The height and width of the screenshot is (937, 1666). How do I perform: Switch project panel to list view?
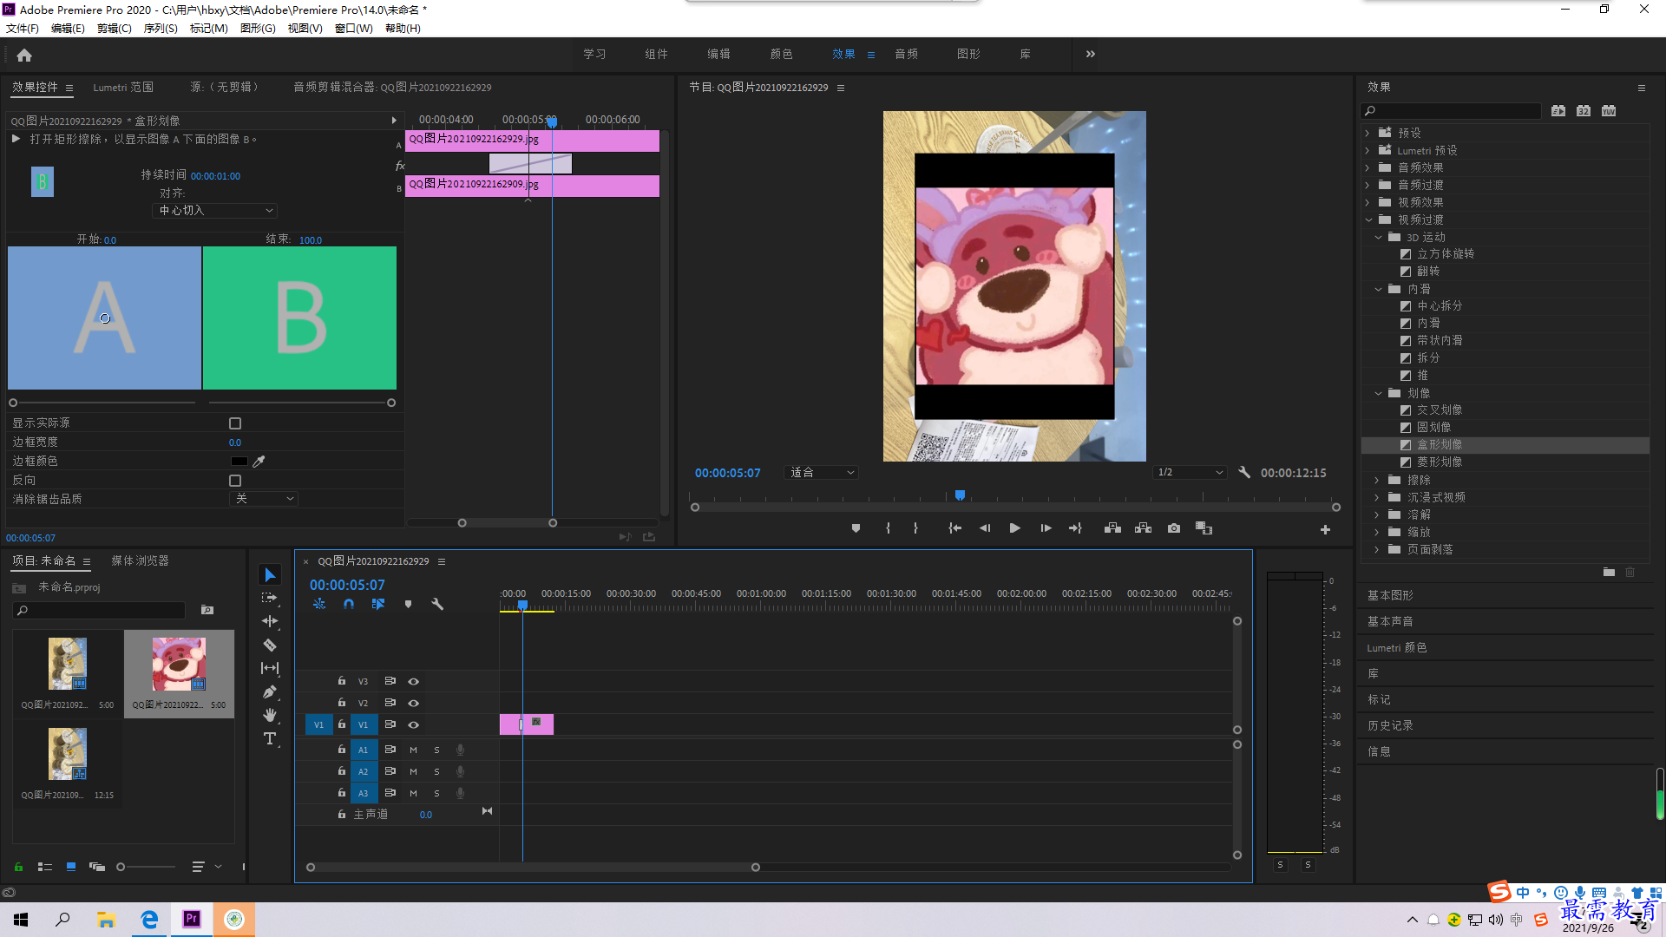click(x=45, y=867)
